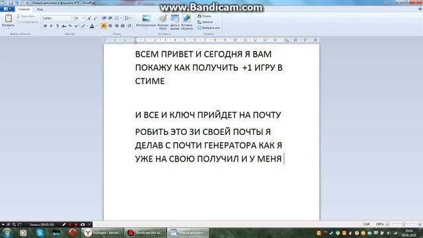The image size is (423, 238).
Task: Justify paragraph text
Action: click(x=123, y=26)
